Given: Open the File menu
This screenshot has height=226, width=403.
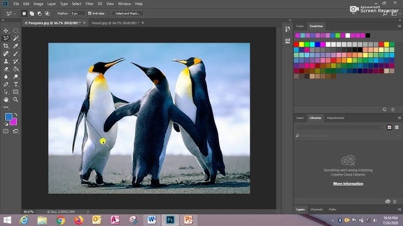Looking at the screenshot, I should (x=16, y=4).
